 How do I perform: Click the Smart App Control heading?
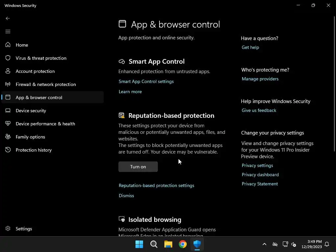pos(157,61)
